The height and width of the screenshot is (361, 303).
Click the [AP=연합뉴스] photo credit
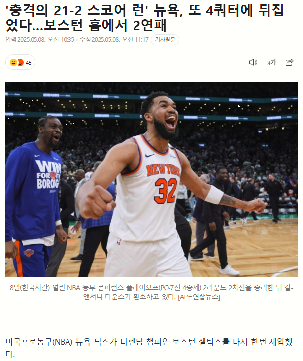pos(199,297)
